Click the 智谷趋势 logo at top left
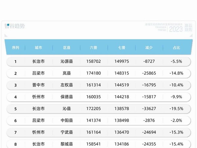The width and height of the screenshot is (197, 148). coord(14,26)
